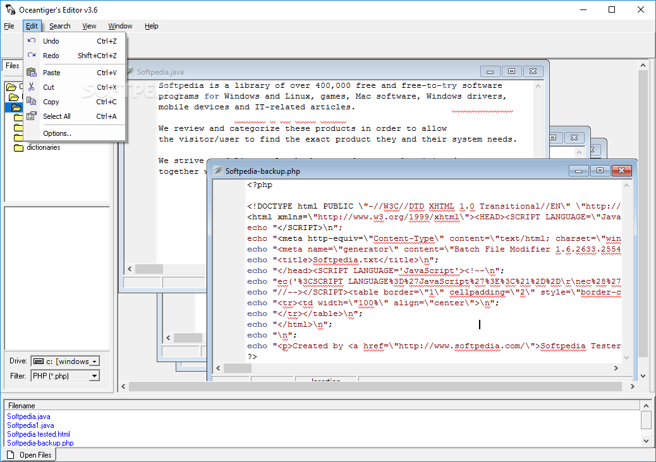The width and height of the screenshot is (656, 462).
Task: Choose Select All from Edit menu
Action: point(75,116)
